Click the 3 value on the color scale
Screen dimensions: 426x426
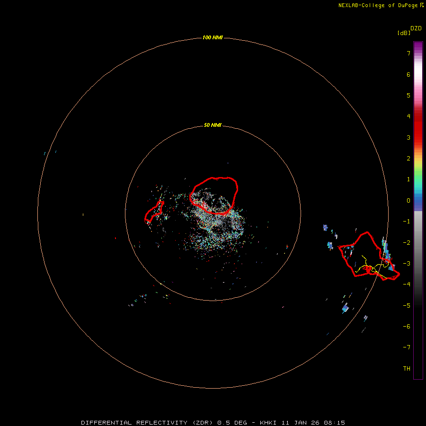tap(408, 137)
